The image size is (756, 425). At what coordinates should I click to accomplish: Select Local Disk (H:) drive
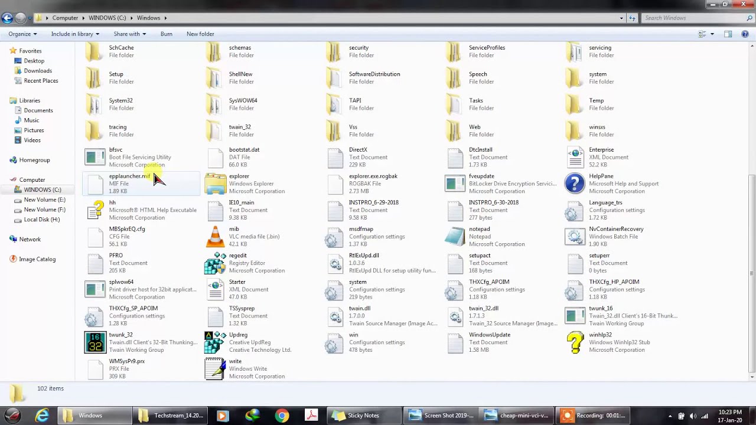pos(41,220)
